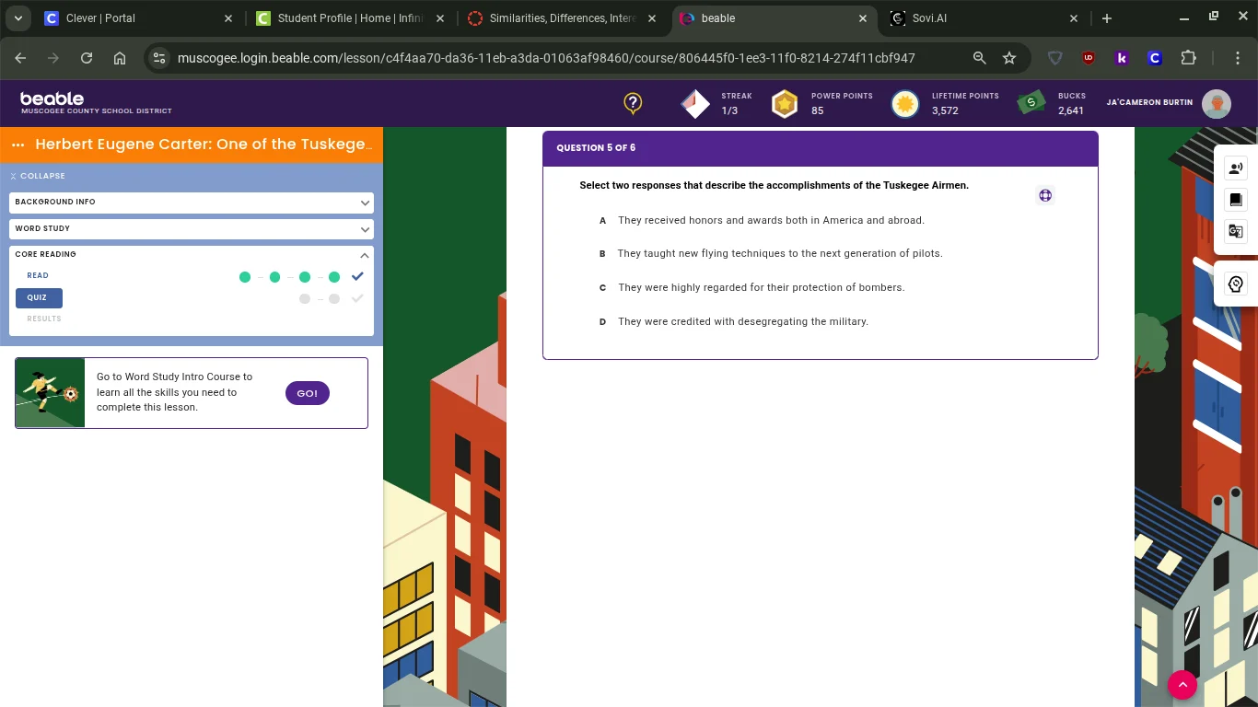Click the bucks money icon
1258x707 pixels.
click(x=1031, y=103)
